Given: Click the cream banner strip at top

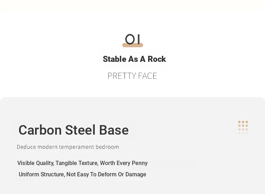Looking at the screenshot, I should tap(132, 5).
